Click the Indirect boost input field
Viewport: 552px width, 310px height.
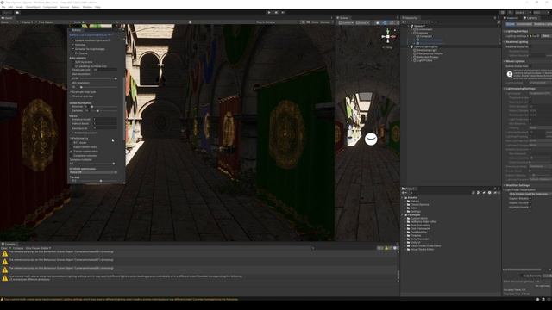(x=104, y=124)
